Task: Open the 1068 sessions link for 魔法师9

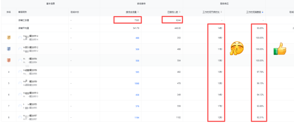Action: click(137, 84)
